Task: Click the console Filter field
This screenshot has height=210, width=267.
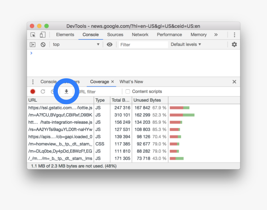Action: coord(143,45)
